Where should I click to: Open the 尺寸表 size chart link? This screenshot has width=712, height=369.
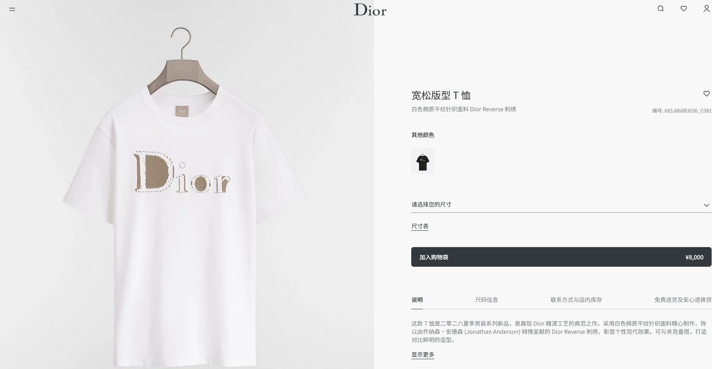click(420, 226)
